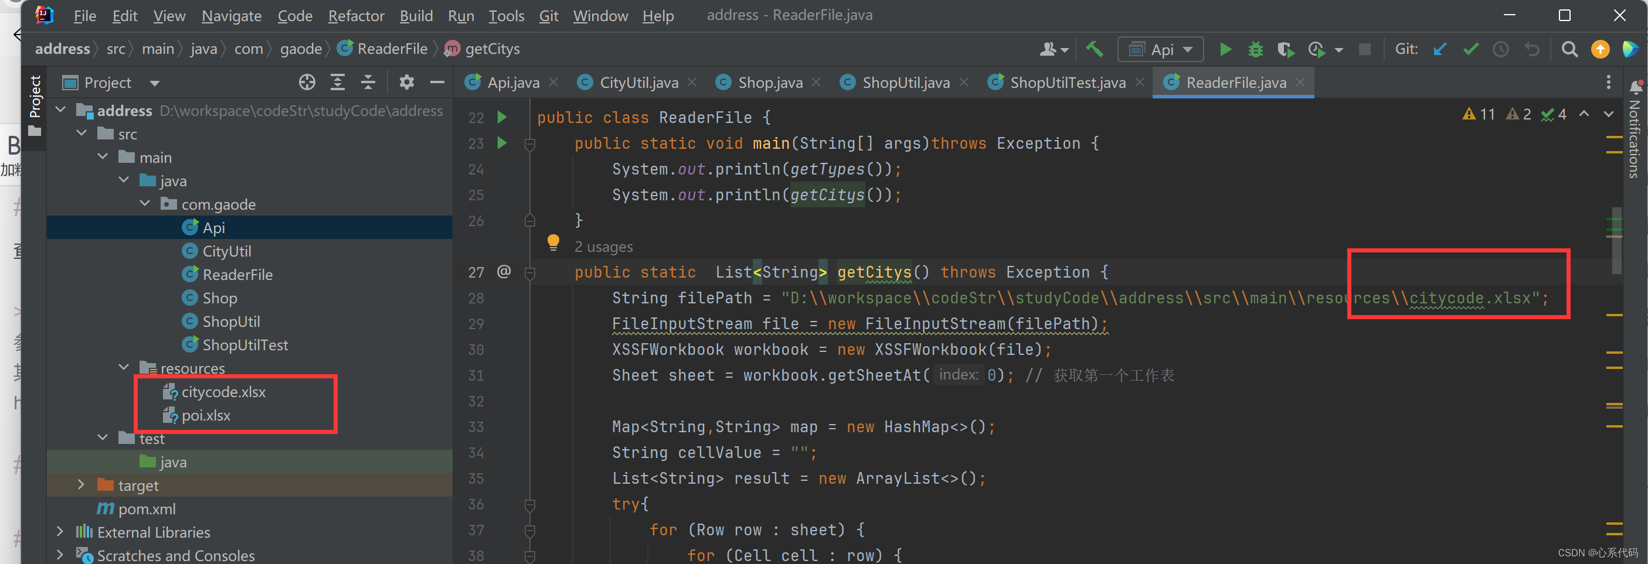Run with coverage shield icon
Screen dimensions: 1648x564
point(1285,49)
